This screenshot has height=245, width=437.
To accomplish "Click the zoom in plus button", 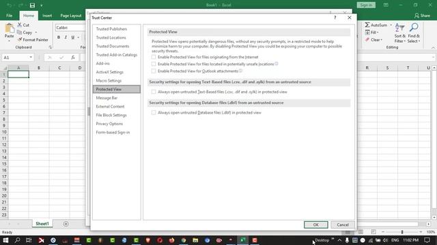I will pyautogui.click(x=421, y=232).
